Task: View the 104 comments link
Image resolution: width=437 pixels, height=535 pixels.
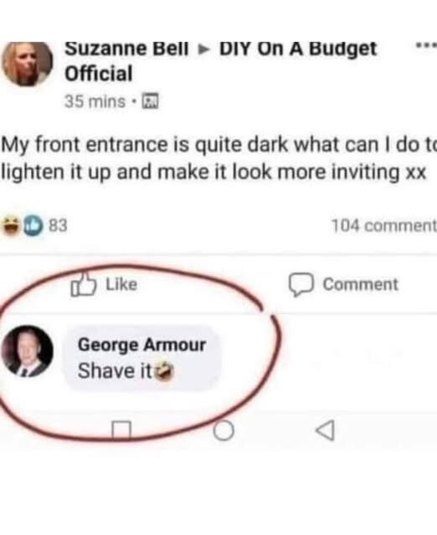Action: (384, 226)
